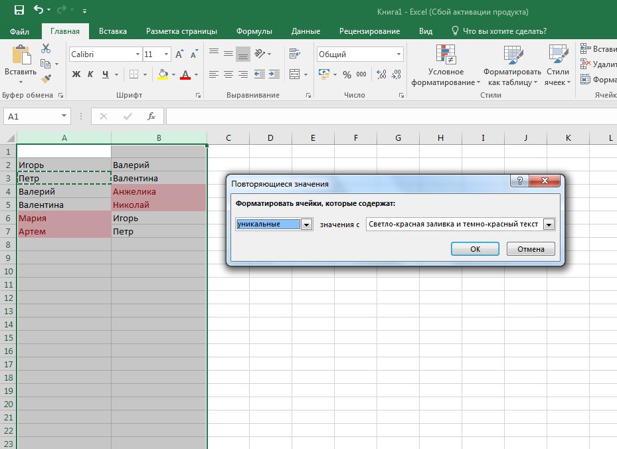Click the Save icon in title bar
Viewport: 617px width, 449px height.
tap(19, 11)
